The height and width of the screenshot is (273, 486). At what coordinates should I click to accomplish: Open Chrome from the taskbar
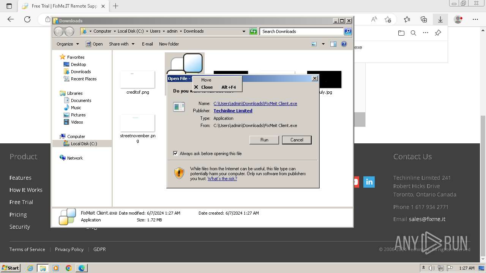[68, 268]
